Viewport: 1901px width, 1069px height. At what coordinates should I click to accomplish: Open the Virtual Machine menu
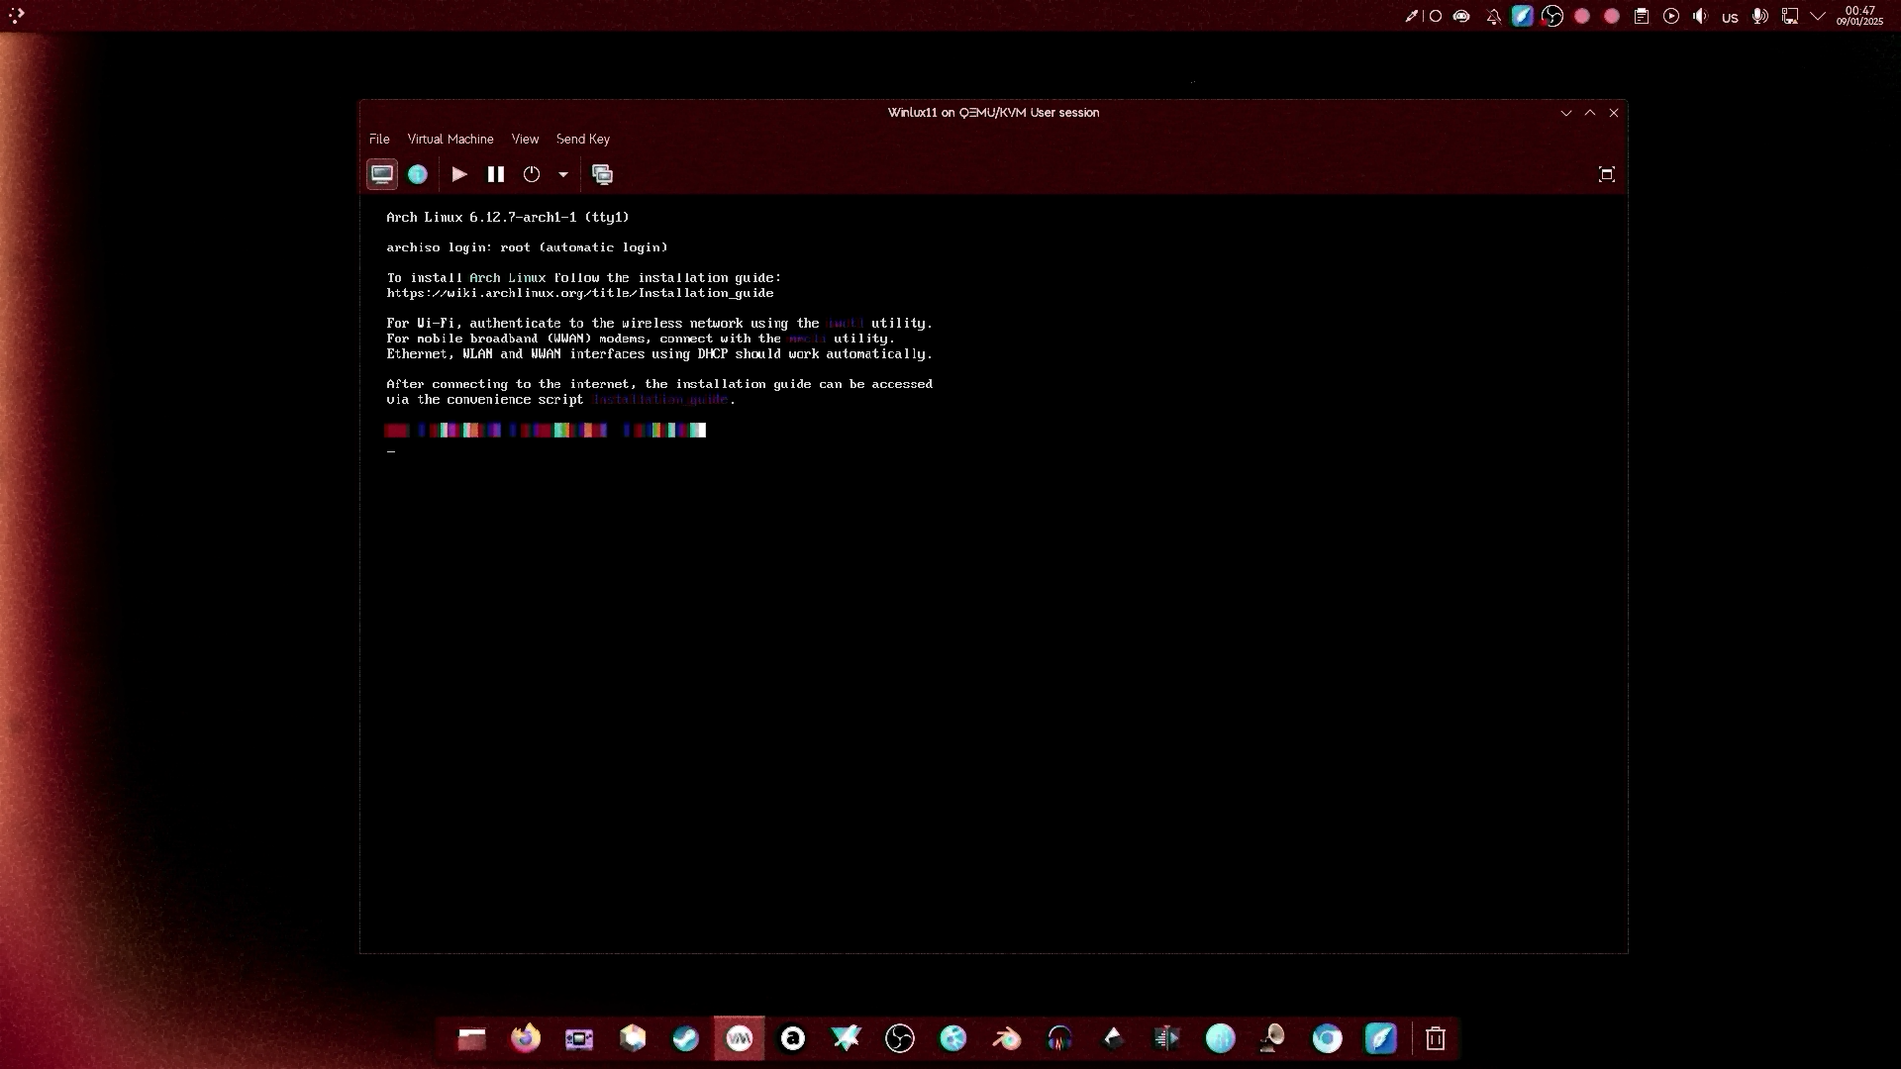(x=450, y=140)
